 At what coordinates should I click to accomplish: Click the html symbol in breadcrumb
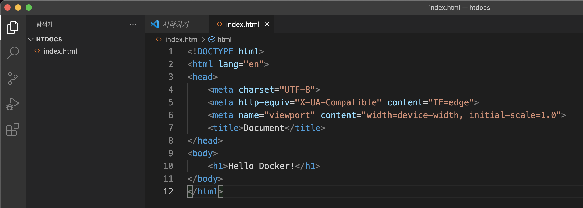(x=224, y=40)
